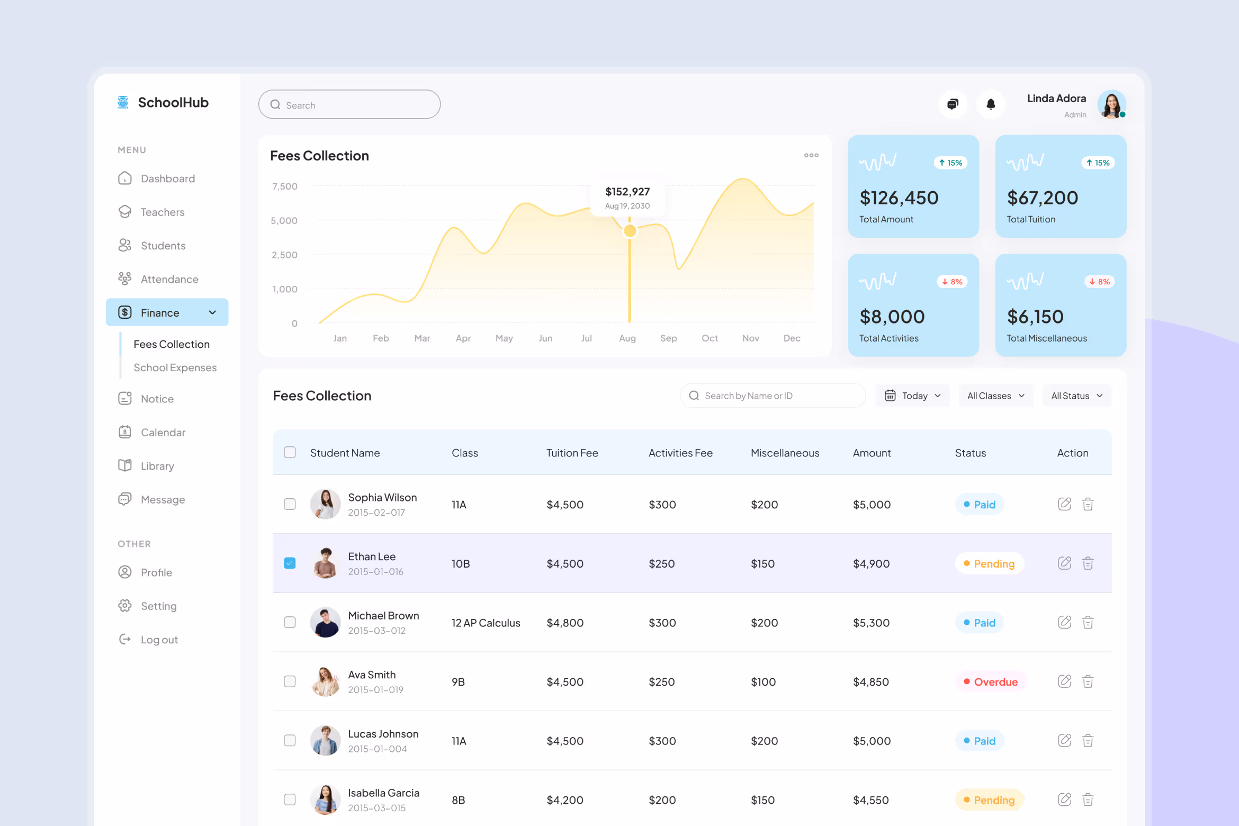Click the SchoolHub owl logo
The width and height of the screenshot is (1239, 826).
[x=123, y=102]
